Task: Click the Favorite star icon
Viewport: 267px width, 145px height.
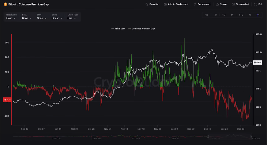Action: [147, 4]
